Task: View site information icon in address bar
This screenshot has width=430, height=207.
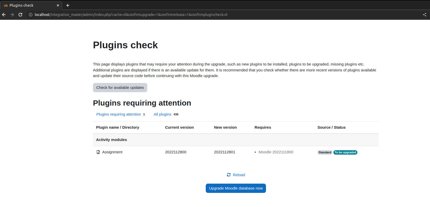Action: point(31,15)
